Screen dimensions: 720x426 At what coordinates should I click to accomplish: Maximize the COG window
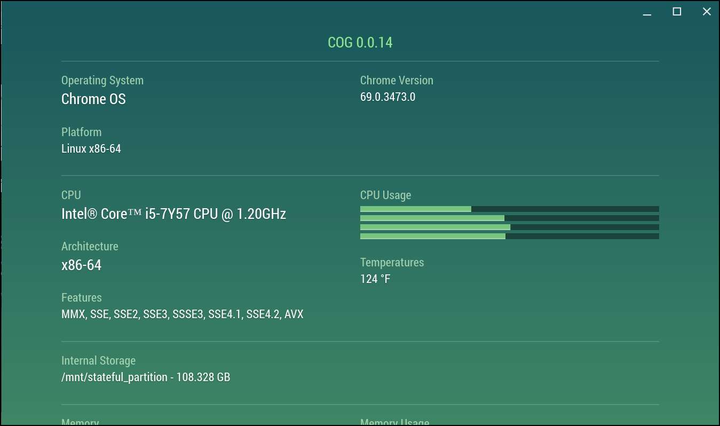(677, 12)
